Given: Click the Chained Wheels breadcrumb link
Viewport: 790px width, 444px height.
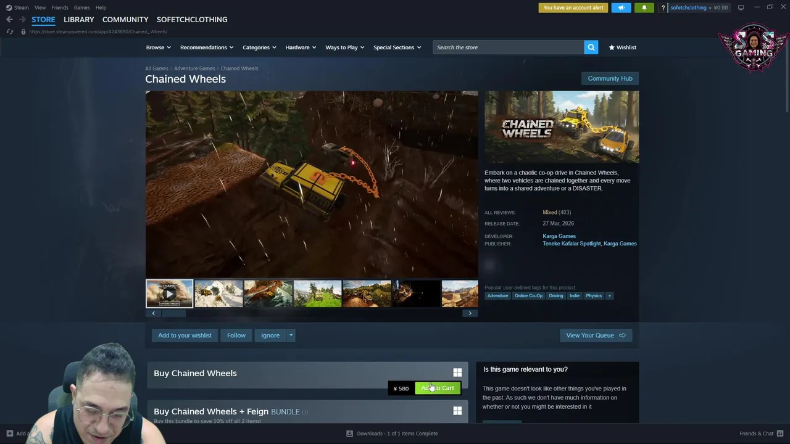Looking at the screenshot, I should tap(239, 68).
